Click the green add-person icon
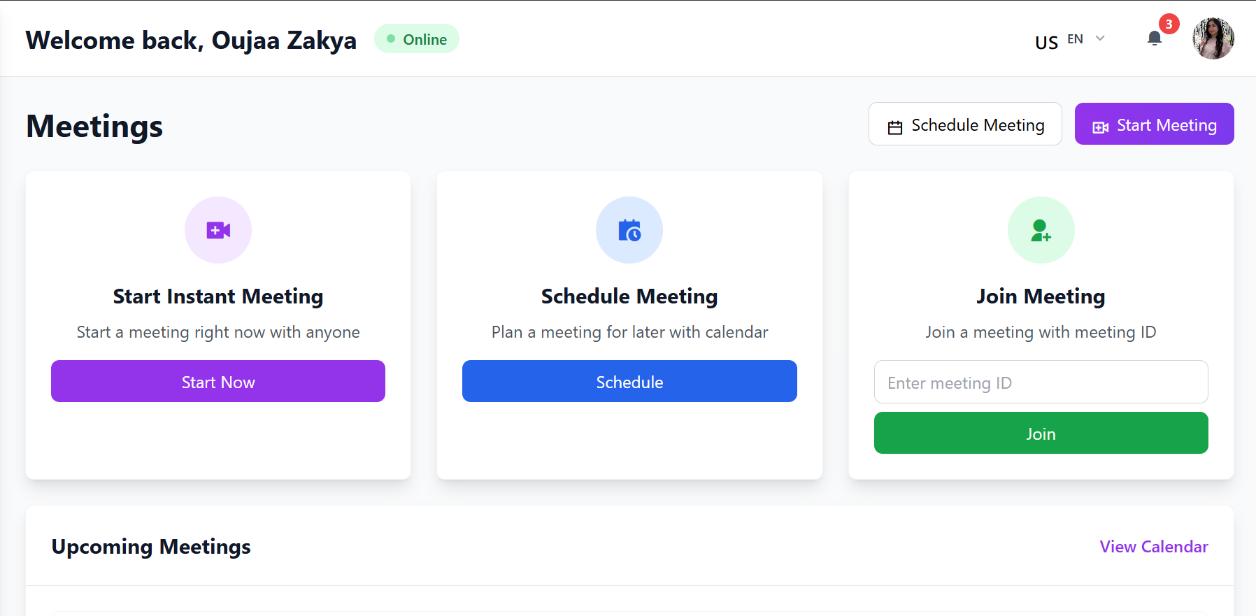The height and width of the screenshot is (616, 1256). click(1041, 230)
